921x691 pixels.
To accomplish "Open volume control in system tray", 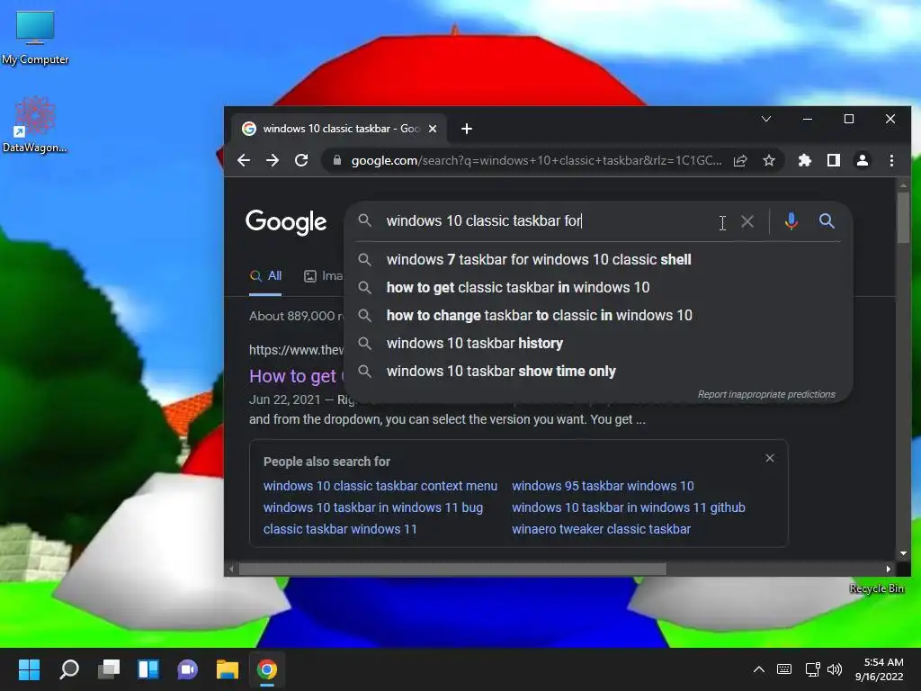I will tap(834, 669).
